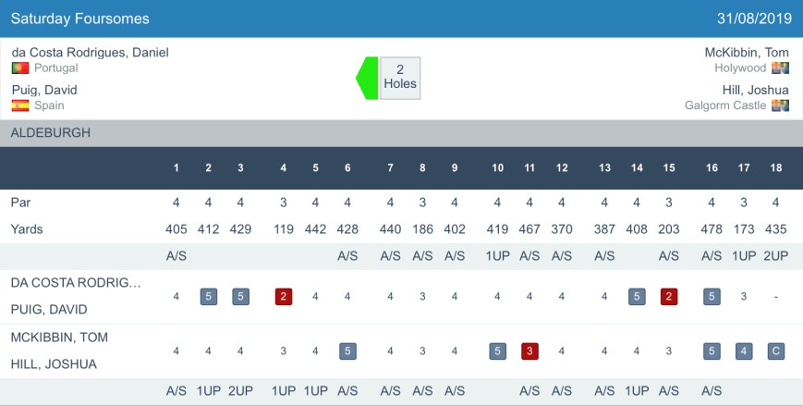Click the red score 2 on hole 15
The width and height of the screenshot is (803, 406).
669,297
